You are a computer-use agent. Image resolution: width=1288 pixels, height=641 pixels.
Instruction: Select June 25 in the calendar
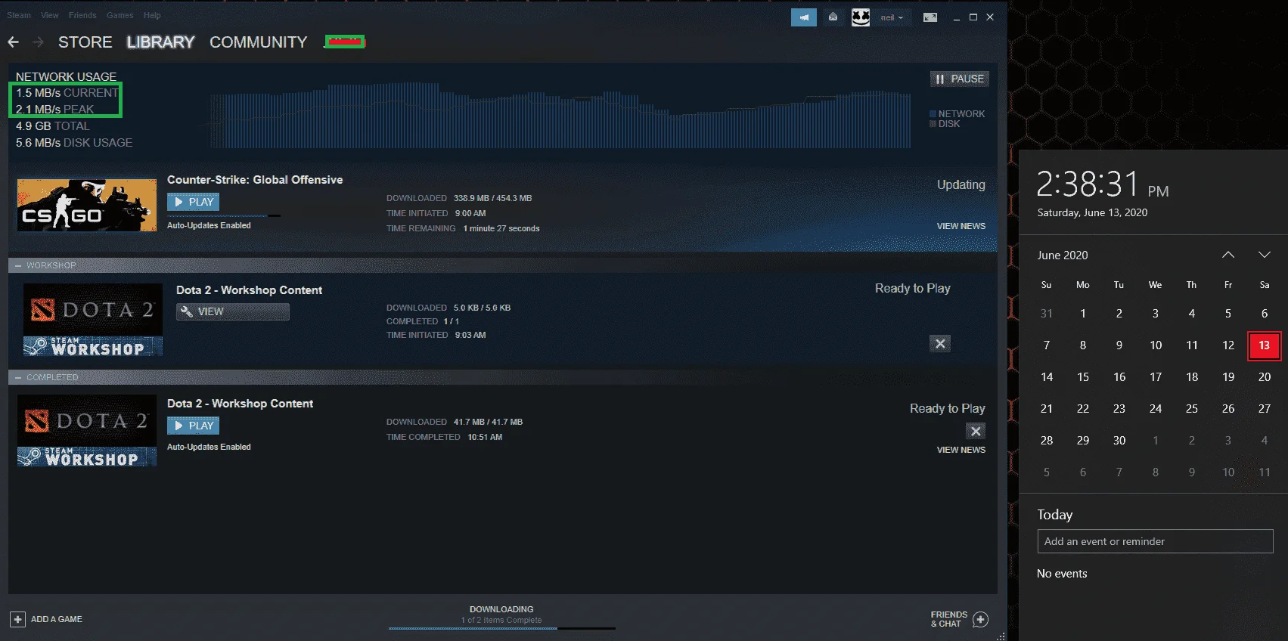[1192, 409]
